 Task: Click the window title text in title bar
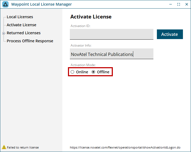click(41, 4)
